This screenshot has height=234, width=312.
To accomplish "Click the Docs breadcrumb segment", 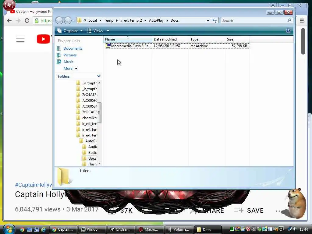I will click(175, 20).
